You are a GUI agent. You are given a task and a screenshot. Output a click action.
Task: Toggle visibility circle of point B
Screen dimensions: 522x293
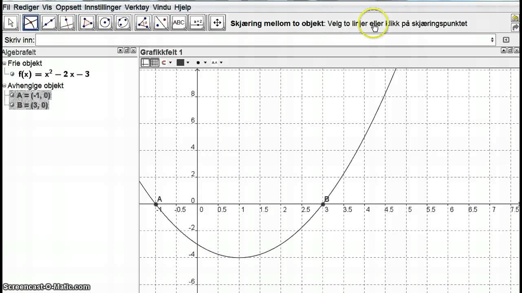(12, 105)
